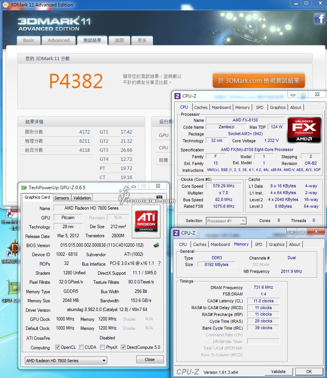
Task: Expand the Processor #1 selection dropdown
Action: point(226,221)
